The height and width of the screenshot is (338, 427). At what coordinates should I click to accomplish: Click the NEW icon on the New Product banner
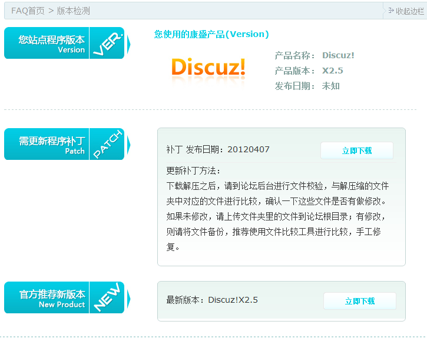coord(107,297)
